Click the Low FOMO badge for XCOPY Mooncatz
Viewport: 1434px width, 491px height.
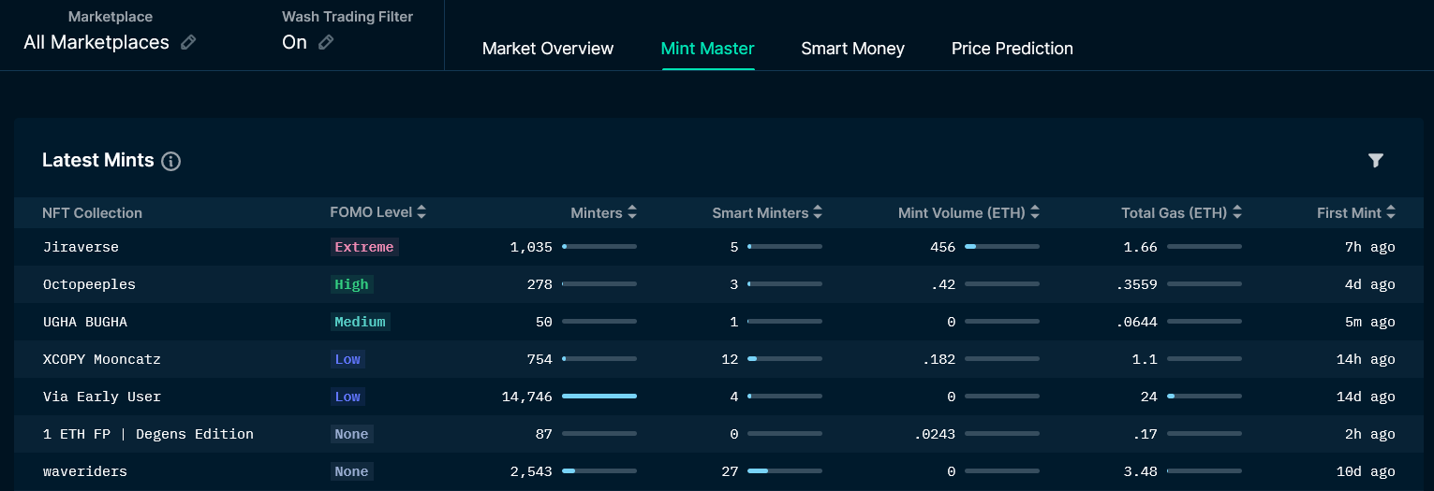(x=347, y=359)
